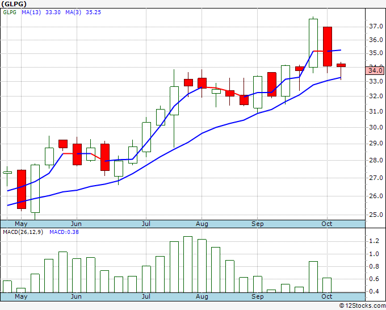Click the MACD:0.38 value label
386x310 pixels.
tap(64, 232)
